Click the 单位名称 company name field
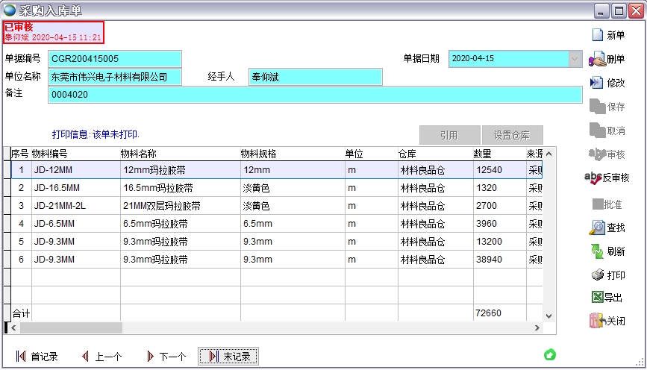The image size is (647, 370). pyautogui.click(x=115, y=77)
